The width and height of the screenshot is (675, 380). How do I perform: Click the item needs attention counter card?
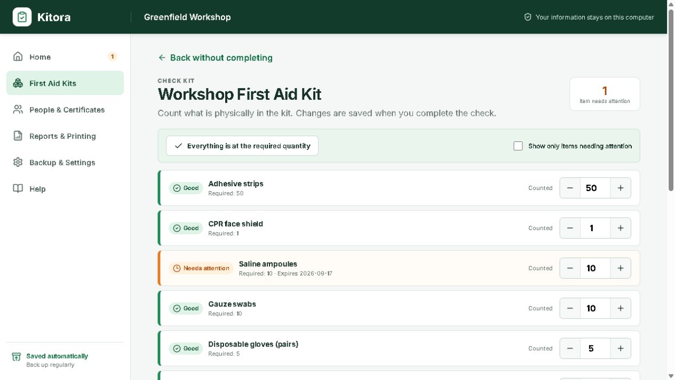(x=605, y=94)
